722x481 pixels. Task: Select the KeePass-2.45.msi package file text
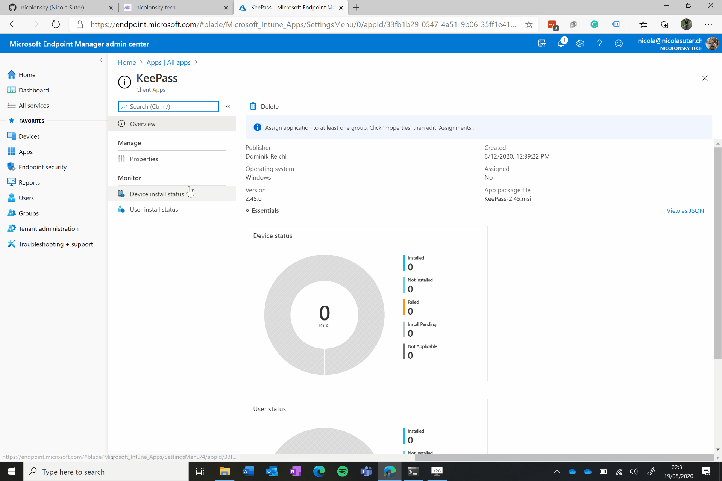pyautogui.click(x=508, y=199)
